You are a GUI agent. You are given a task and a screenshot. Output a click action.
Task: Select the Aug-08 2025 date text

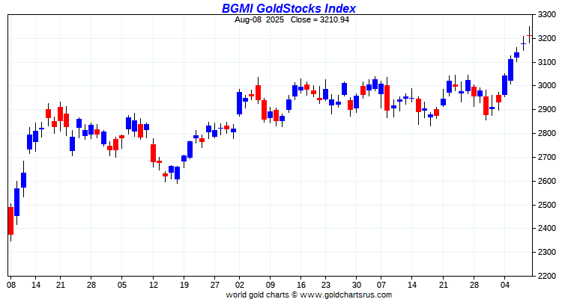coord(259,20)
